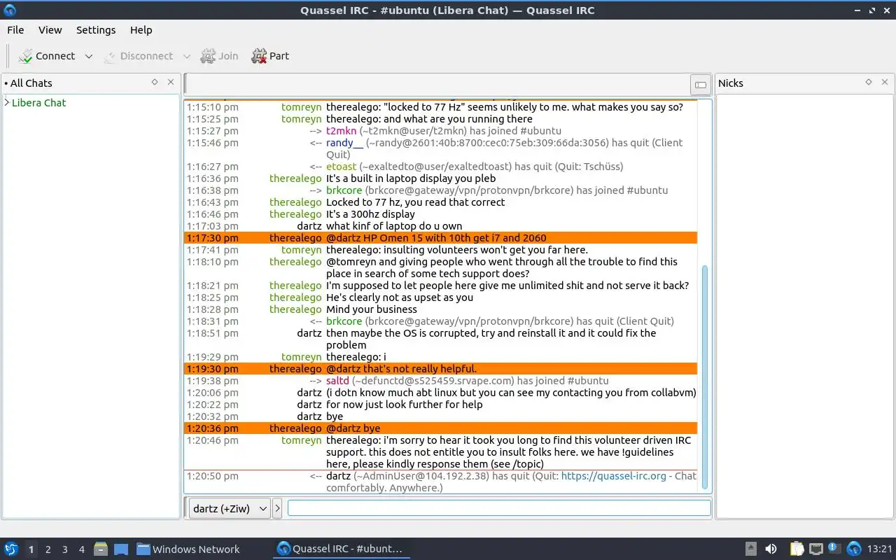Select the highlighted 1:17:30 pm message
Image resolution: width=896 pixels, height=560 pixels.
[x=441, y=238]
